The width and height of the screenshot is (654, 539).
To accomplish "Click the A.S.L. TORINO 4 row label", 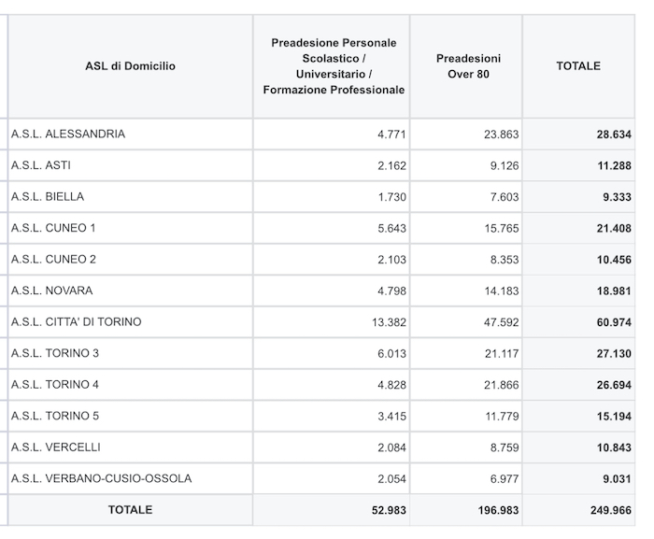I will [55, 384].
